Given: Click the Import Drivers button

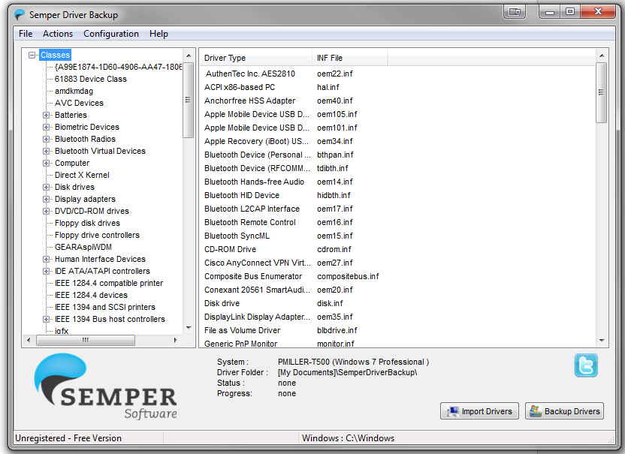Looking at the screenshot, I should tap(479, 411).
